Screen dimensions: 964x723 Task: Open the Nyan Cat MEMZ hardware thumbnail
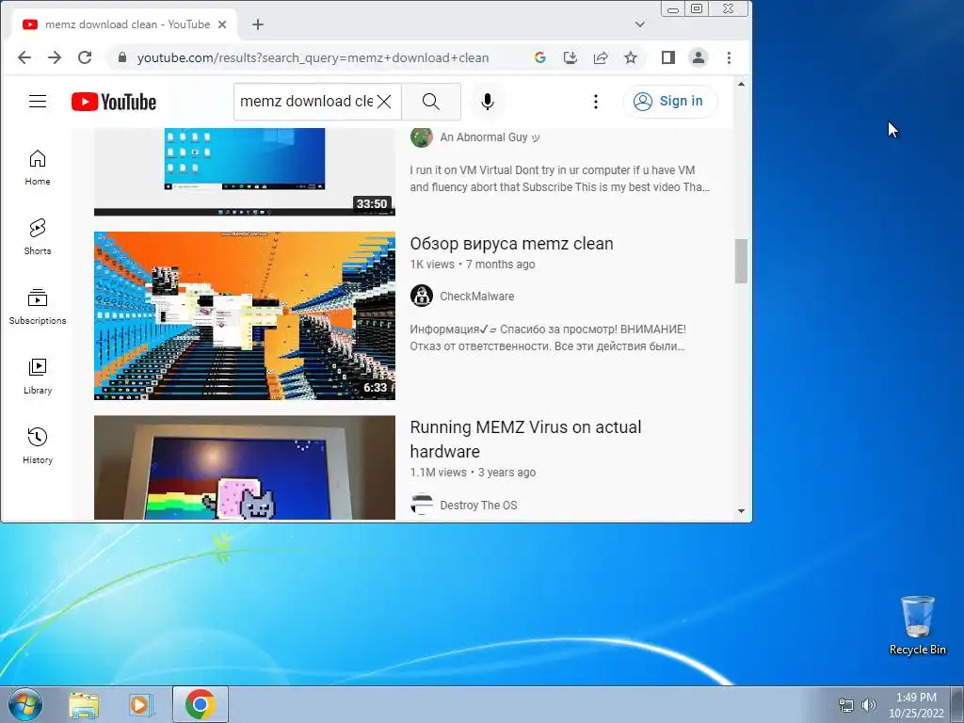(x=245, y=467)
